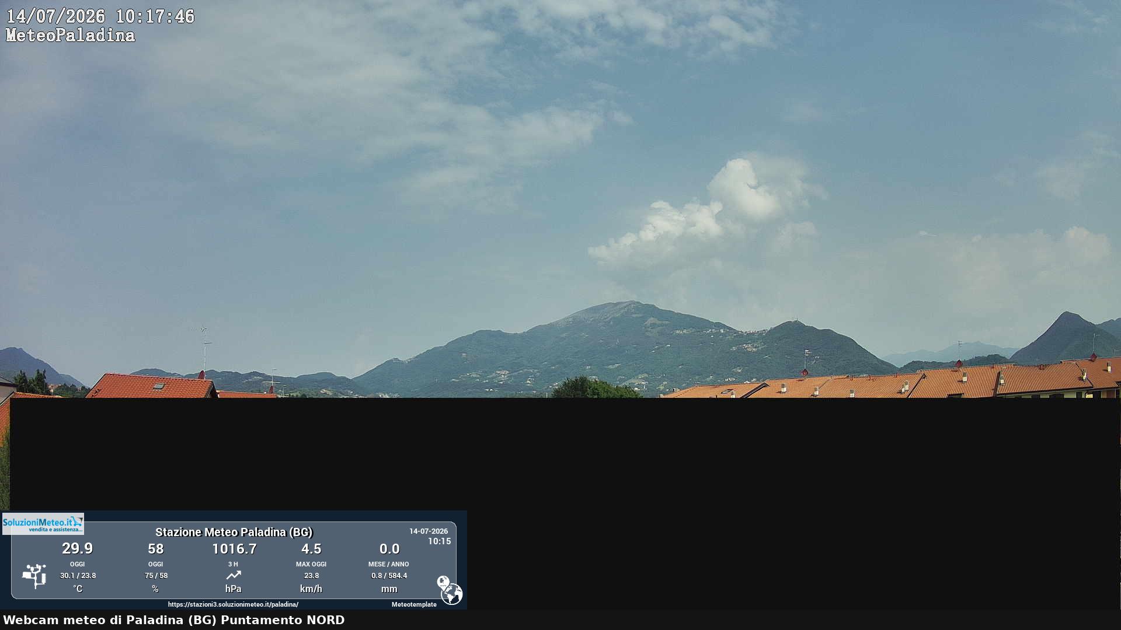
Task: Click the 4.5 wind speed value
Action: click(x=311, y=549)
